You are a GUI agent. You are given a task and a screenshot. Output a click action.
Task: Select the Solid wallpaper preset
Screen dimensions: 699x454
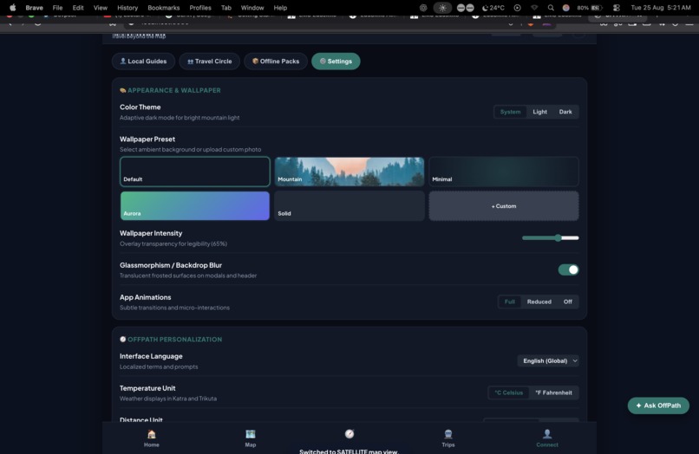click(349, 206)
